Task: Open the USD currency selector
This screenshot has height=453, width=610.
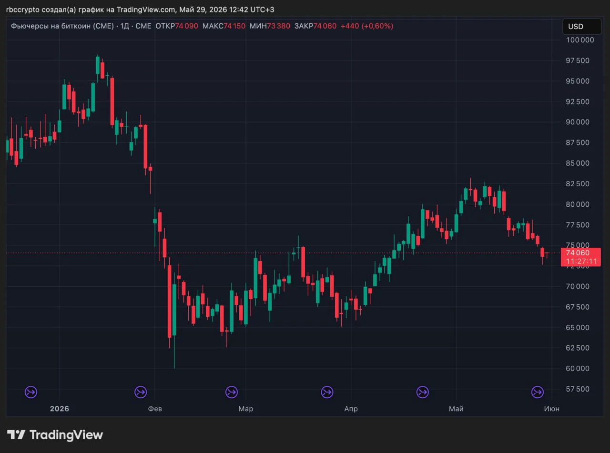Action: pos(581,27)
